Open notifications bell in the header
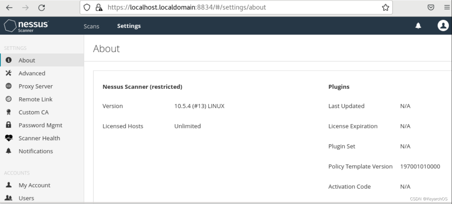The width and height of the screenshot is (452, 204). pyautogui.click(x=418, y=26)
